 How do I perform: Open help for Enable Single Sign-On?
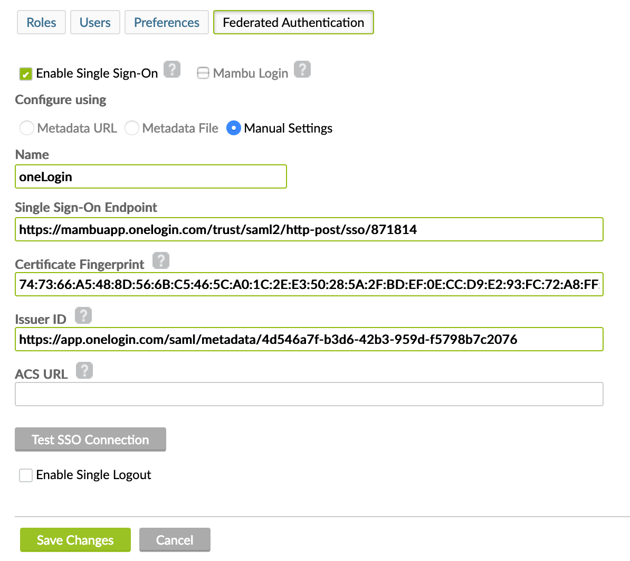click(x=172, y=69)
